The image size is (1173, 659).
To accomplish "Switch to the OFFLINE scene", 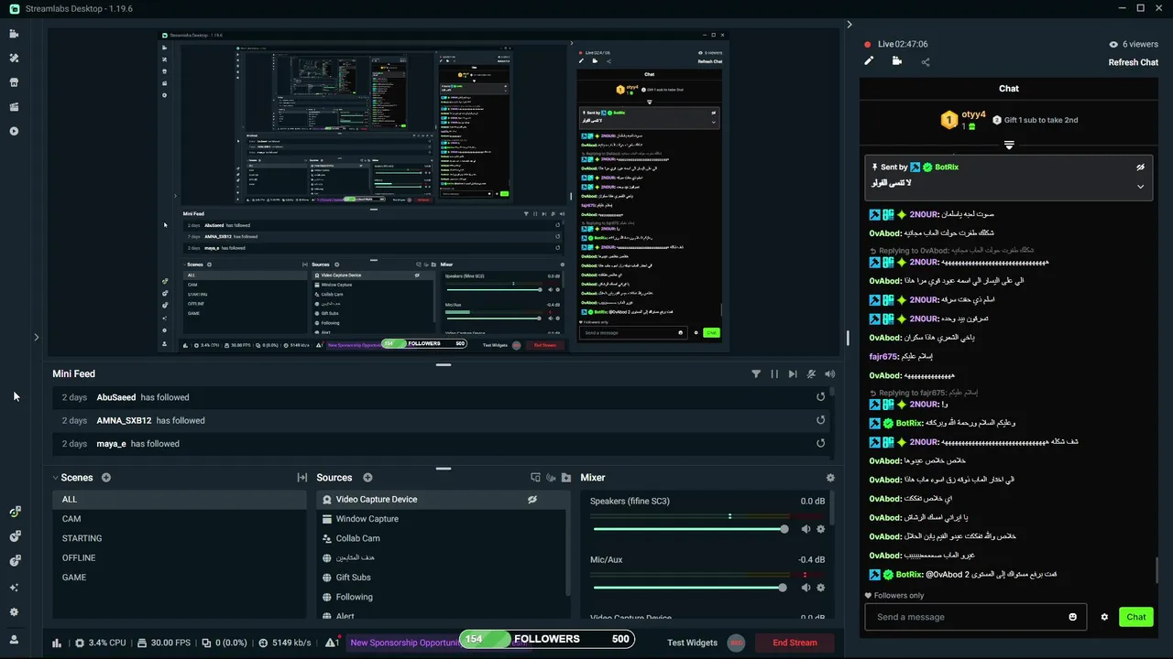I will pos(180,557).
